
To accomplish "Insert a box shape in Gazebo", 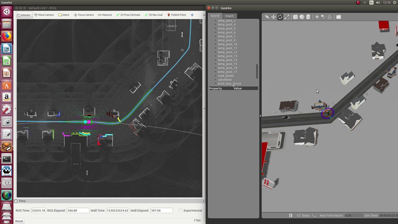I will point(295,17).
